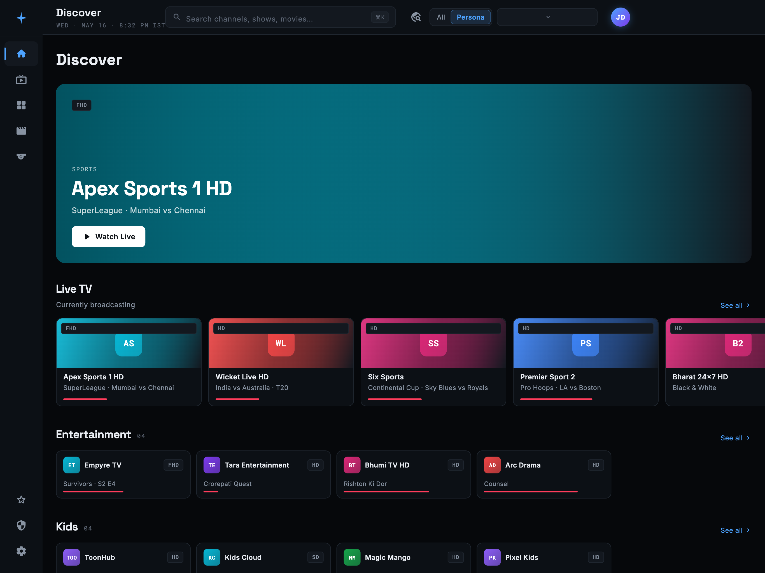Image resolution: width=765 pixels, height=573 pixels.
Task: Open the grid categories sidebar icon
Action: click(21, 105)
